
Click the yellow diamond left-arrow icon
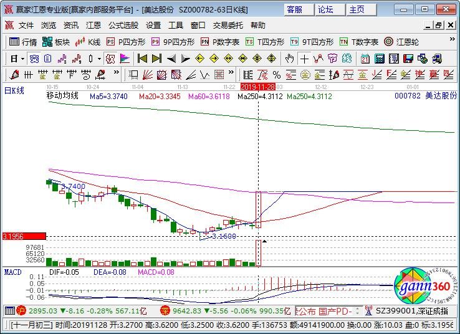click(x=200, y=59)
